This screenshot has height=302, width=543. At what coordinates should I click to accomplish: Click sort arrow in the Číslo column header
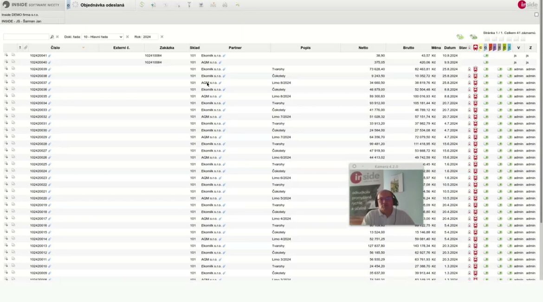(x=84, y=48)
